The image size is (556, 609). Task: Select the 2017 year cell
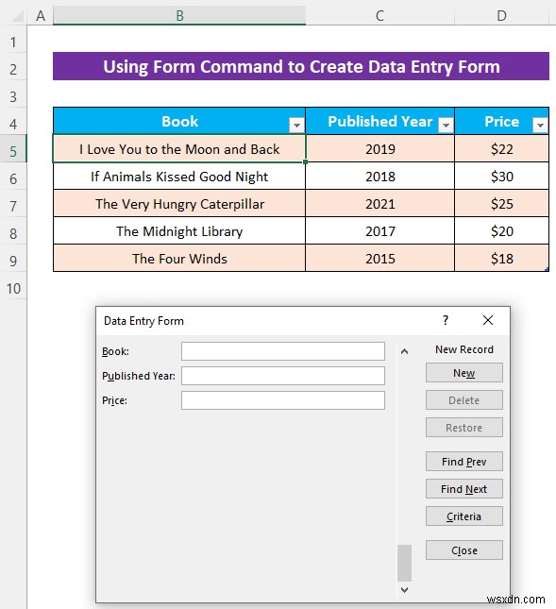(380, 230)
